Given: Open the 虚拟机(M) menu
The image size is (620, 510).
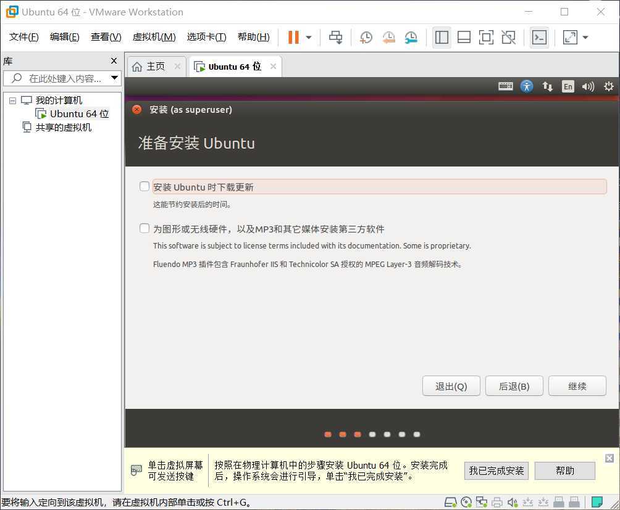Looking at the screenshot, I should tap(154, 37).
